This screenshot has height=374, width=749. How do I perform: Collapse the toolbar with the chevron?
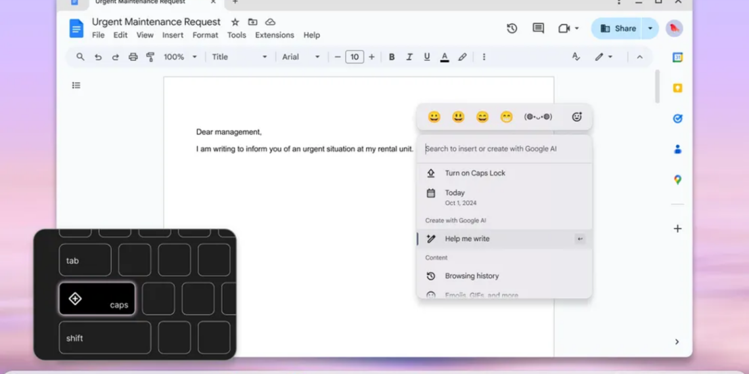point(640,57)
